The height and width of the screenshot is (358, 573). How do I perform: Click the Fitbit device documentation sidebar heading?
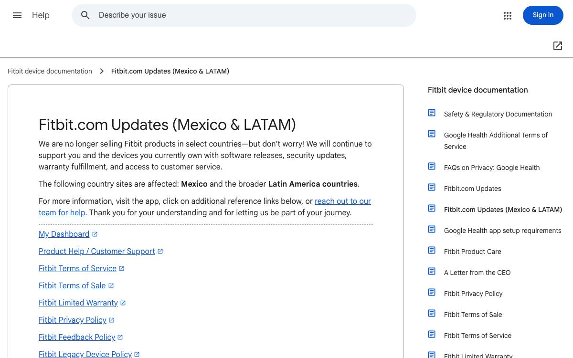478,90
